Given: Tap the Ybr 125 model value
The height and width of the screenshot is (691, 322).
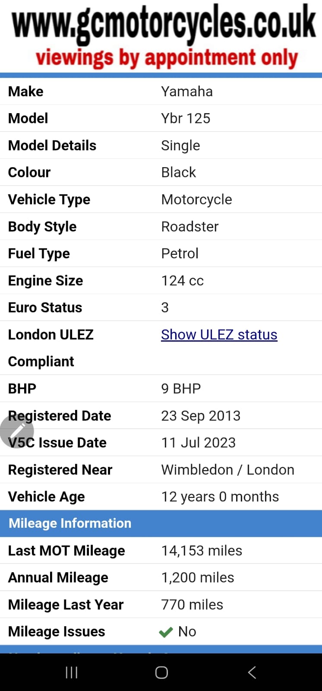Looking at the screenshot, I should 186,118.
